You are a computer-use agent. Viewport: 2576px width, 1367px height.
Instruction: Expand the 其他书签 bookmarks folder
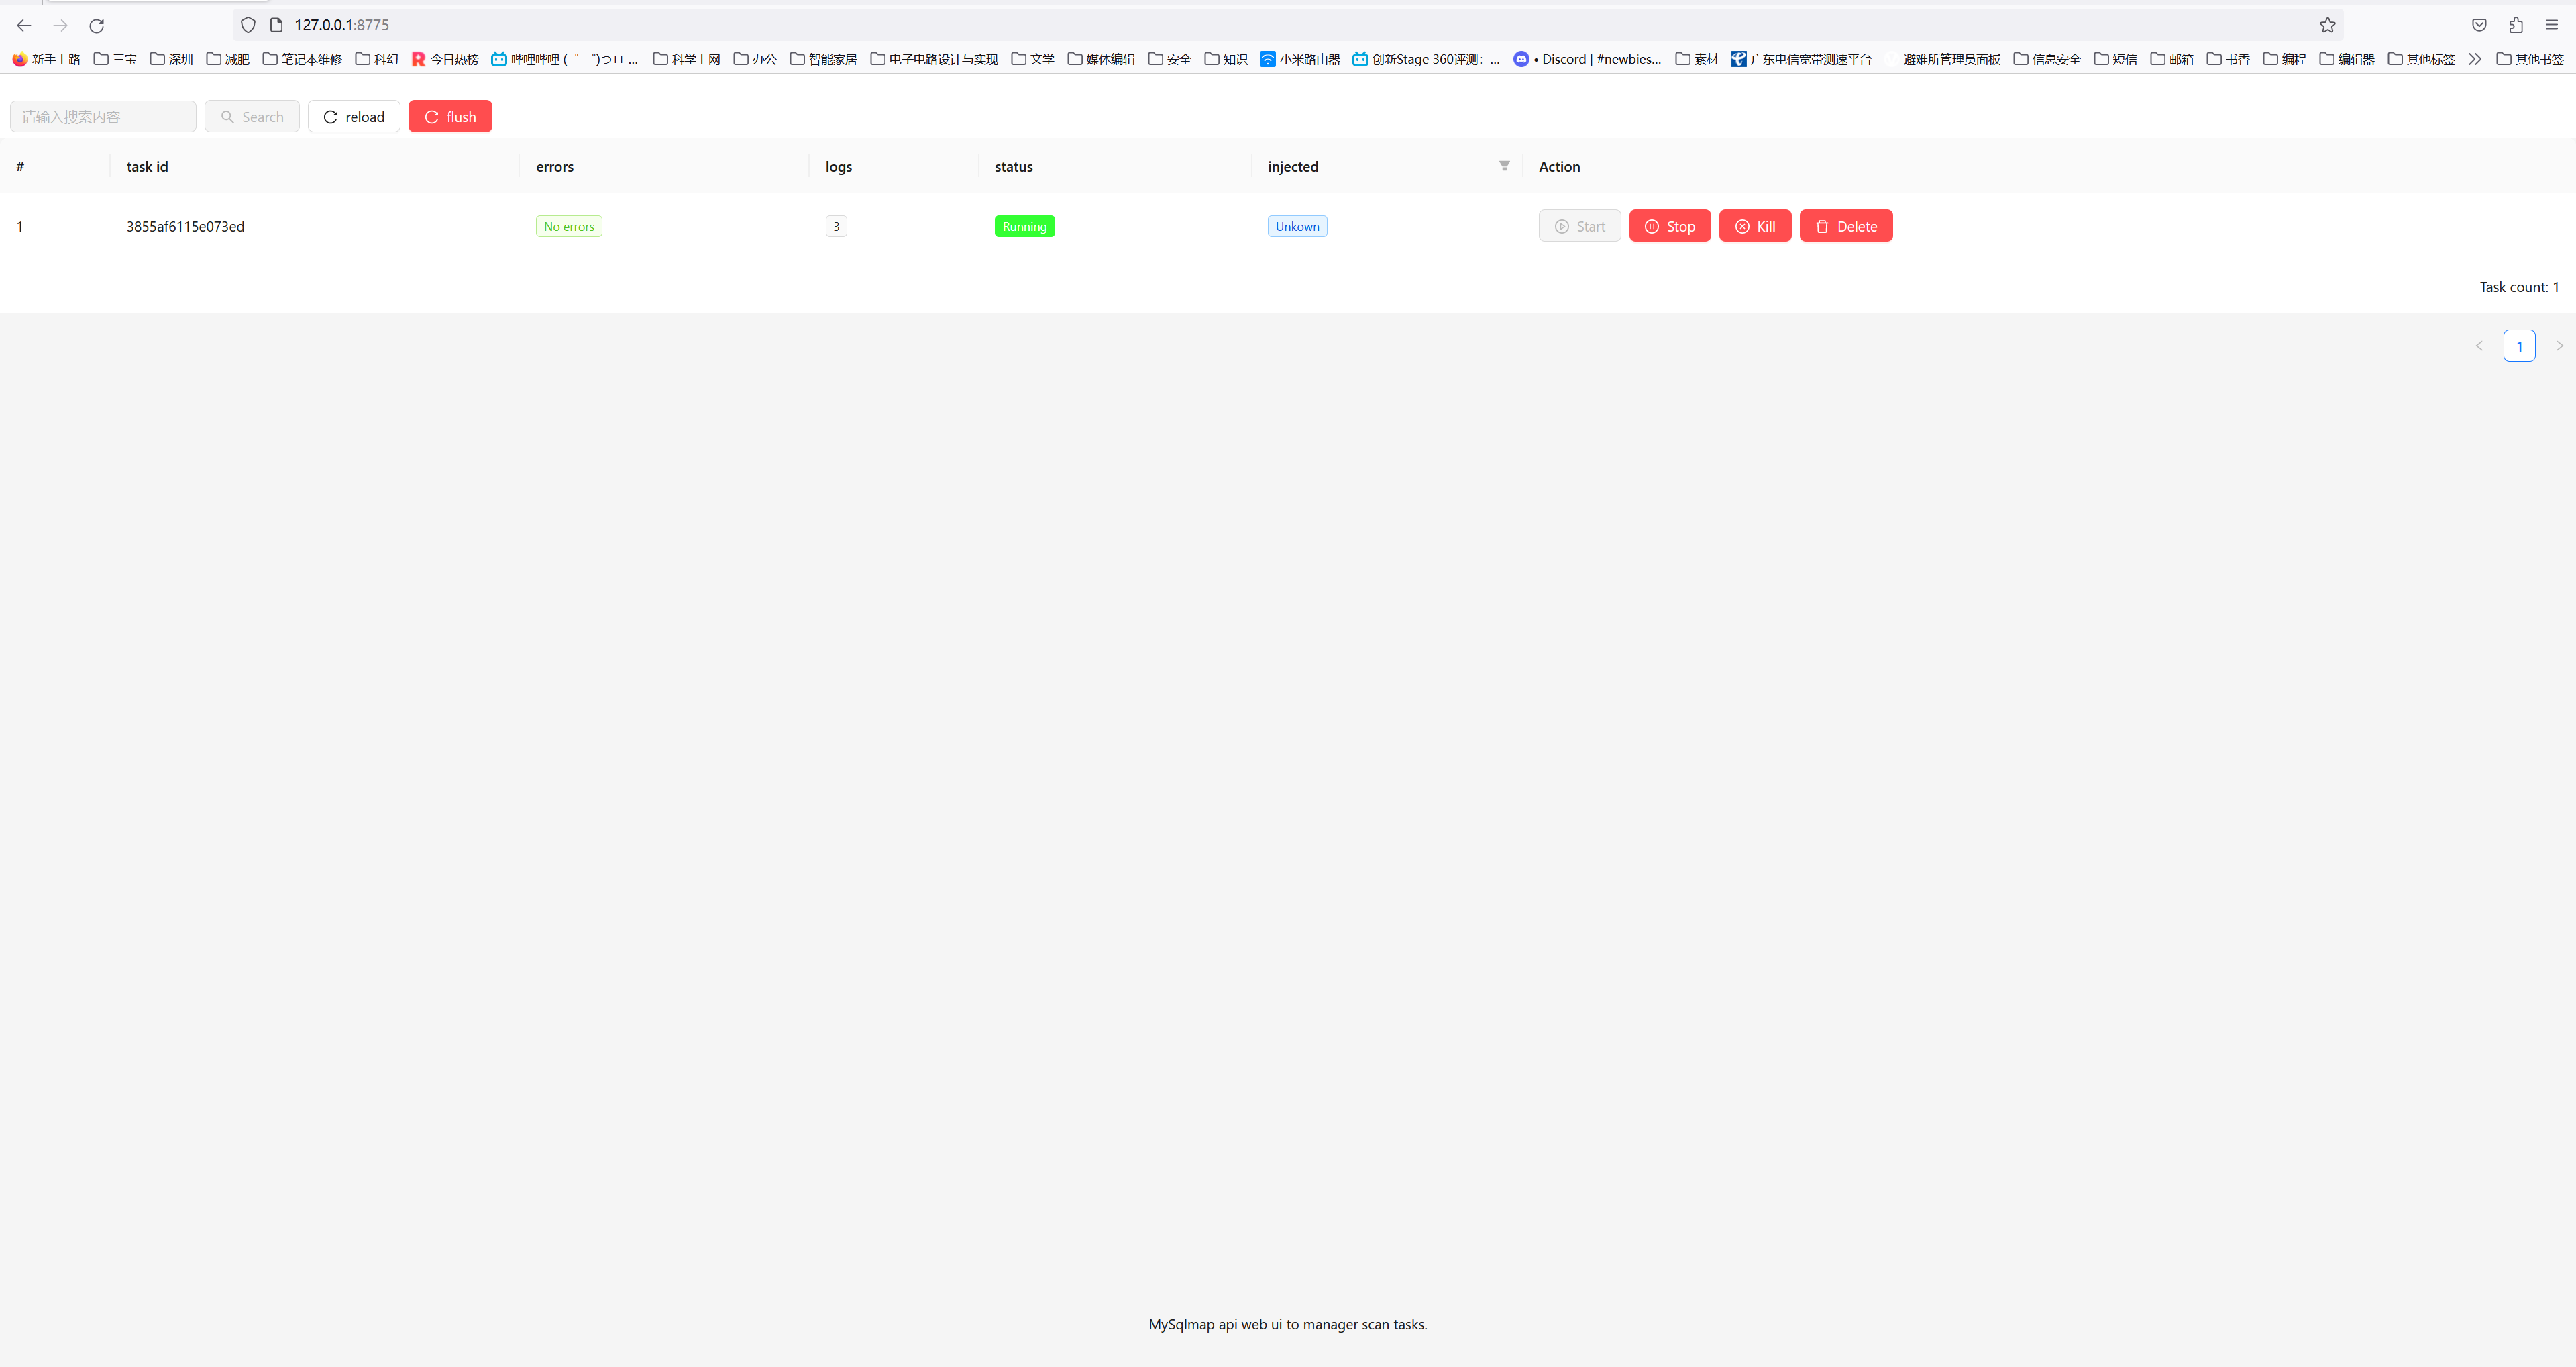click(x=2529, y=59)
